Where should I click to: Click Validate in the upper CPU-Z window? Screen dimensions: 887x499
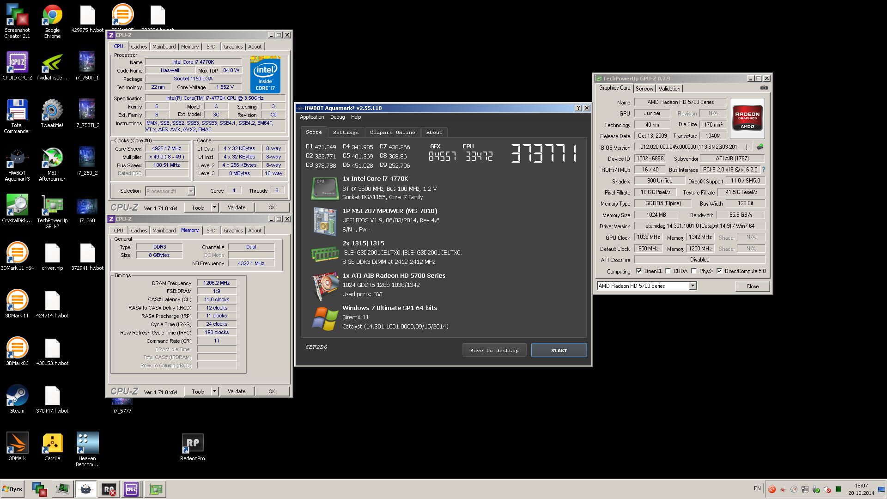pos(237,207)
